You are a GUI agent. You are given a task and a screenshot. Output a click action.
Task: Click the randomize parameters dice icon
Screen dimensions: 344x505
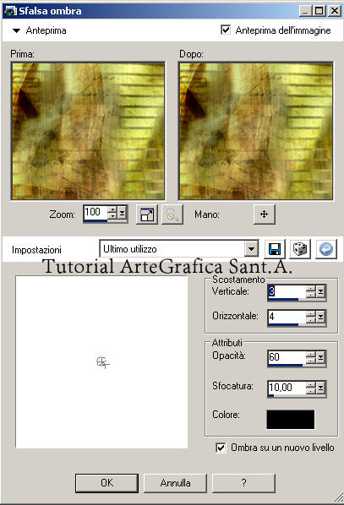300,249
